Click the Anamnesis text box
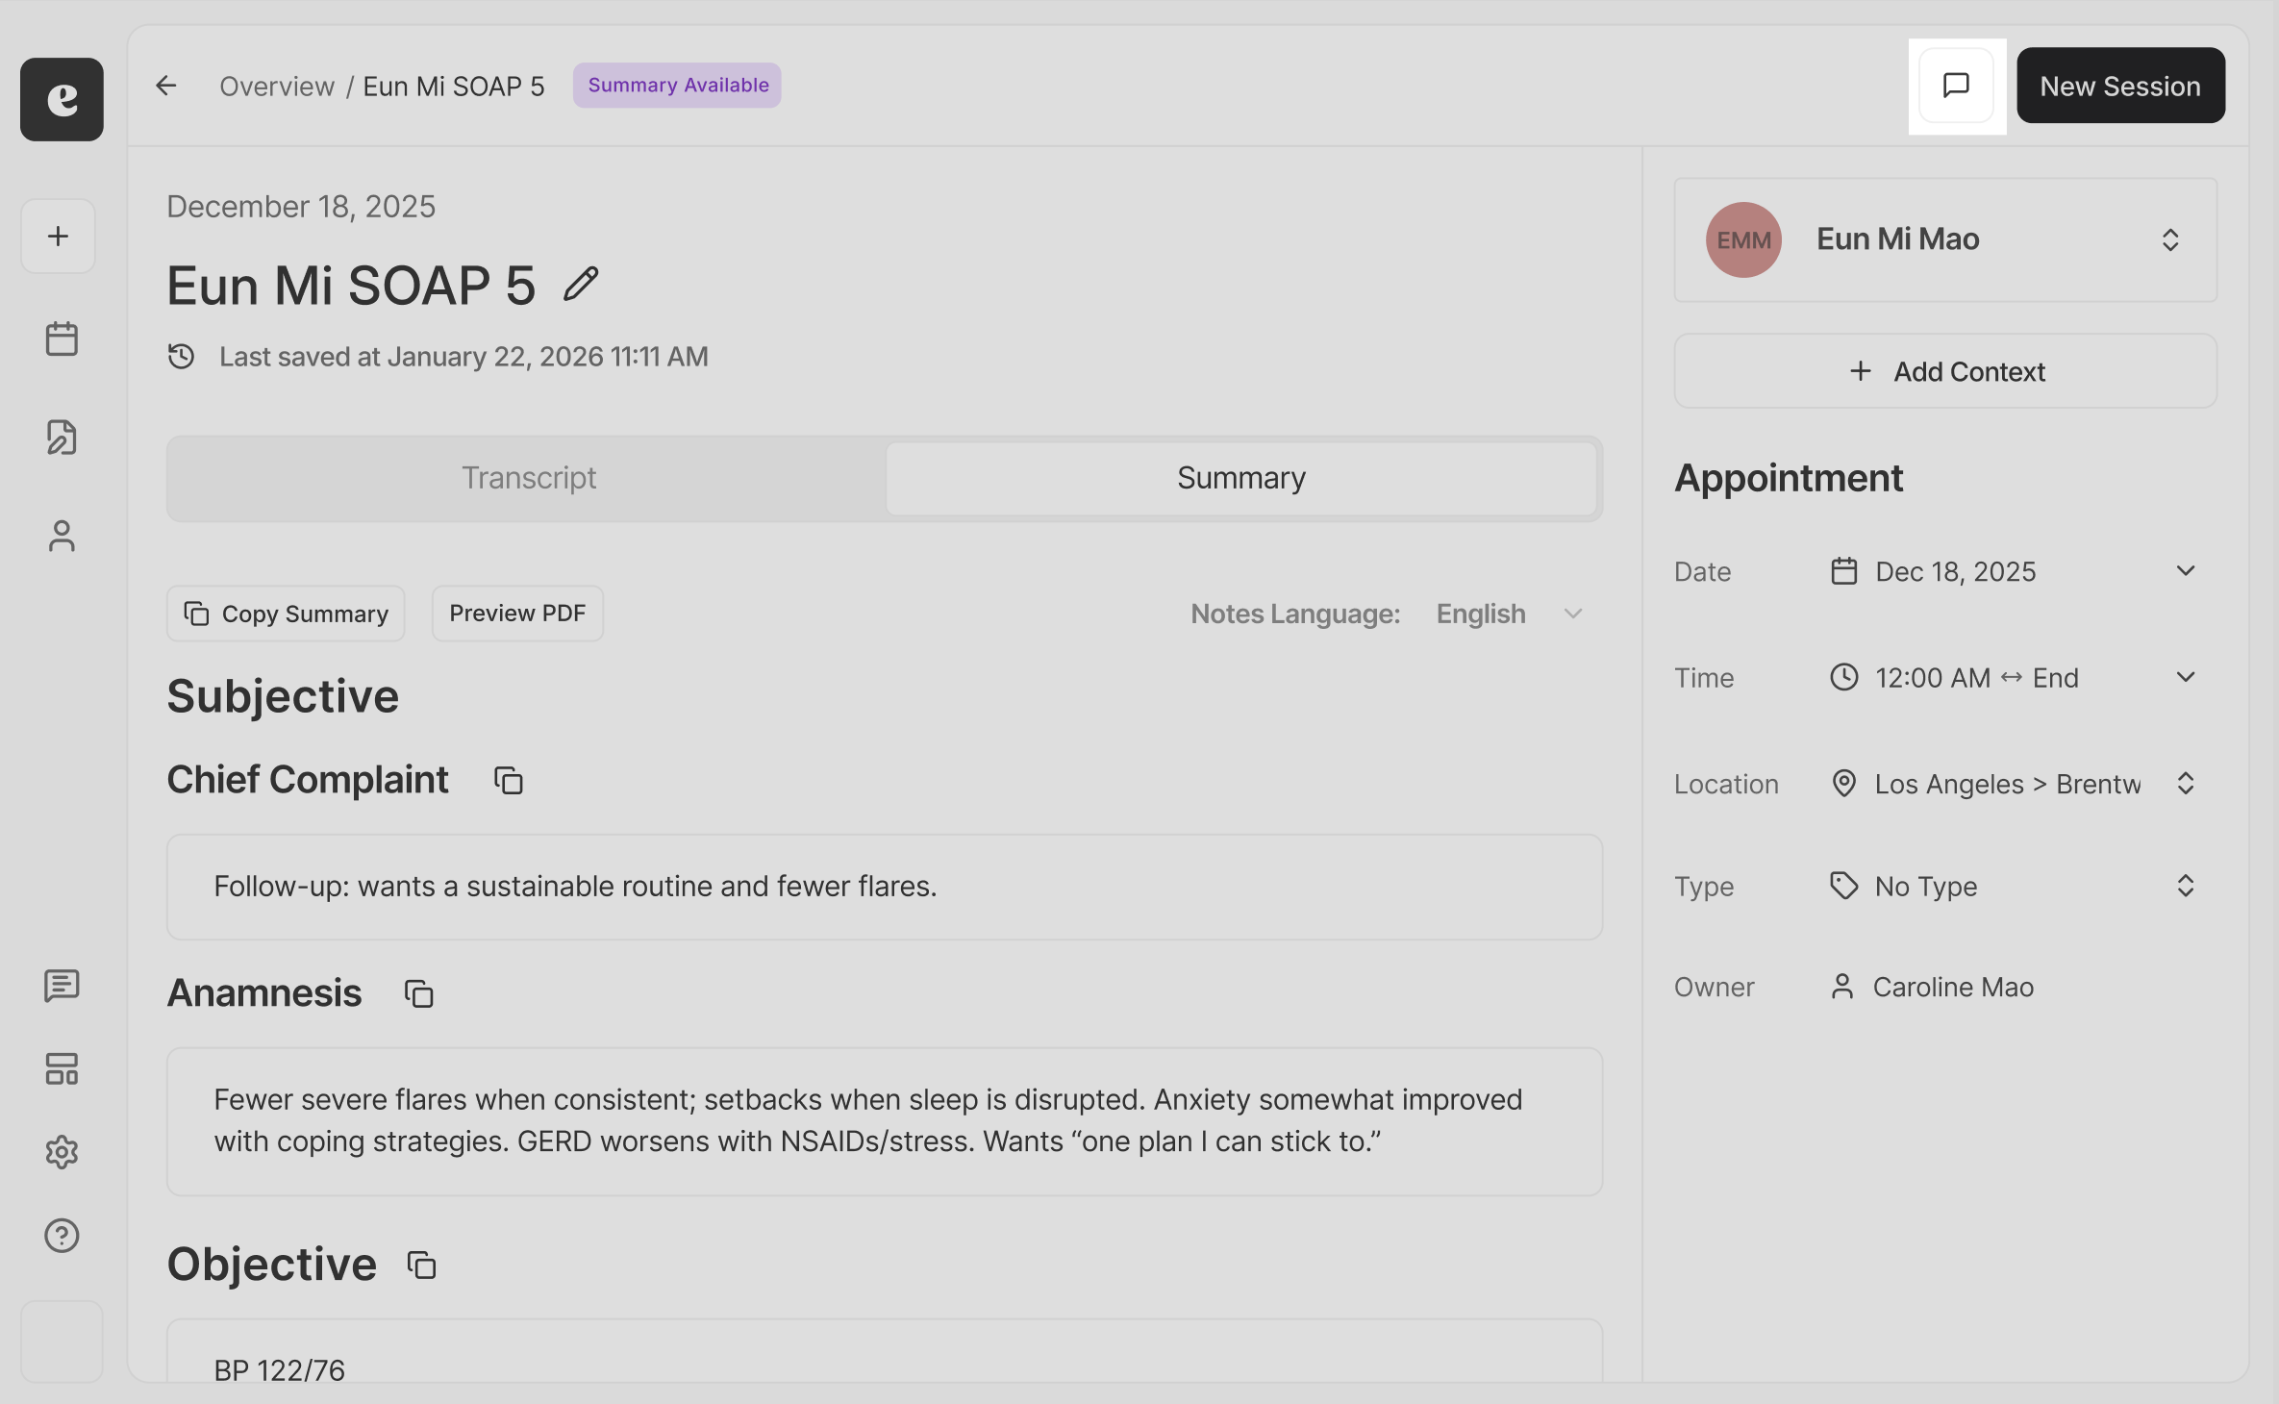The width and height of the screenshot is (2279, 1404). pos(885,1121)
